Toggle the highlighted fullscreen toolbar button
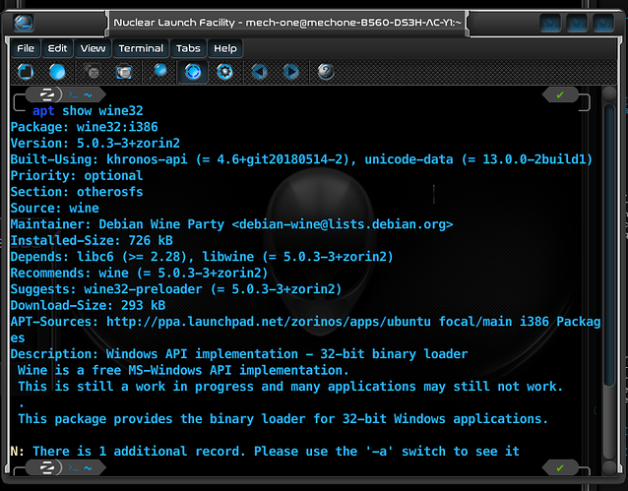Image resolution: width=628 pixels, height=491 pixels. [x=193, y=72]
